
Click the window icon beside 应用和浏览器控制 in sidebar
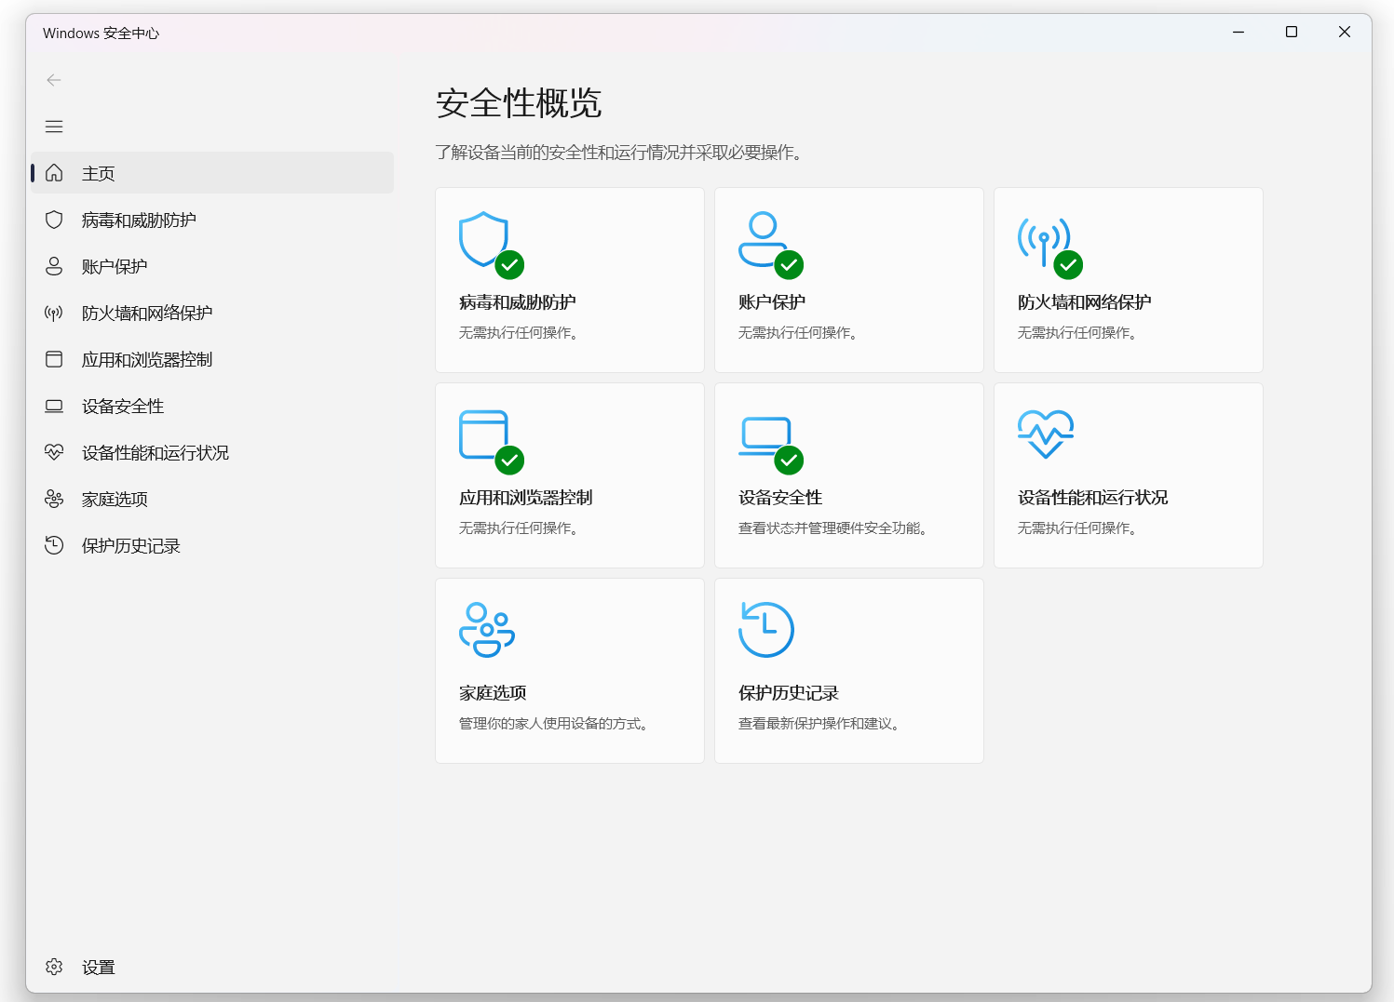54,359
